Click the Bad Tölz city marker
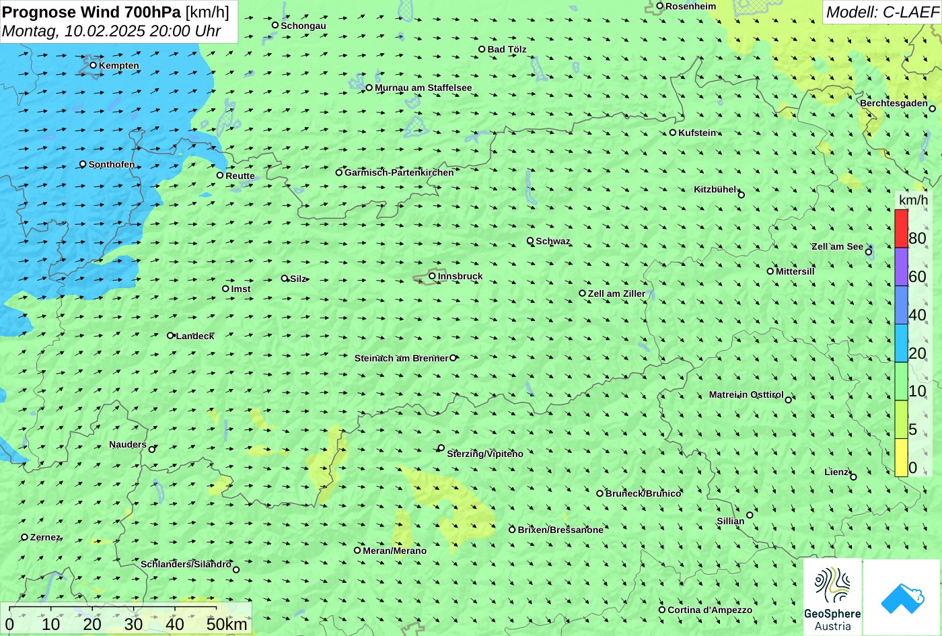This screenshot has height=636, width=942. tap(482, 49)
